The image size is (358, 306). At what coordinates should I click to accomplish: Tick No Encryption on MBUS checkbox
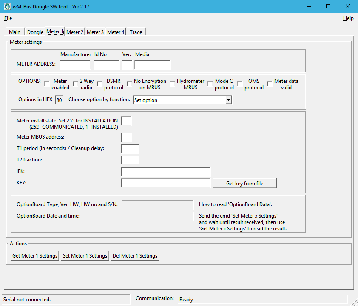pos(130,84)
